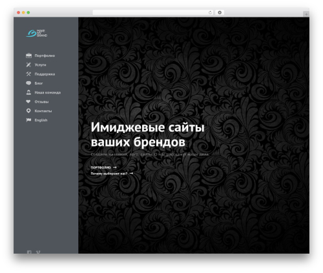
Task: Open the Портфолио menu item
Action: [x=45, y=56]
